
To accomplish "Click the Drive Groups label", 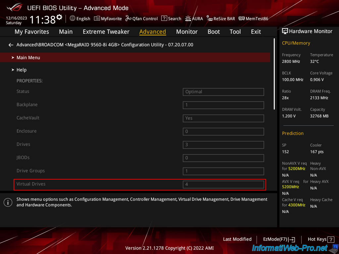I will point(31,171).
